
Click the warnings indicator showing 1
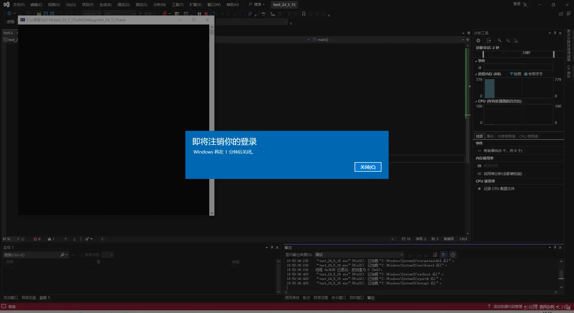[51, 239]
